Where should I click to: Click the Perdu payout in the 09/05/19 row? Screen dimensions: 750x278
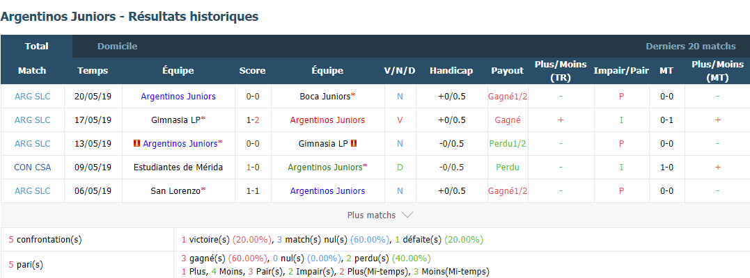pos(508,167)
